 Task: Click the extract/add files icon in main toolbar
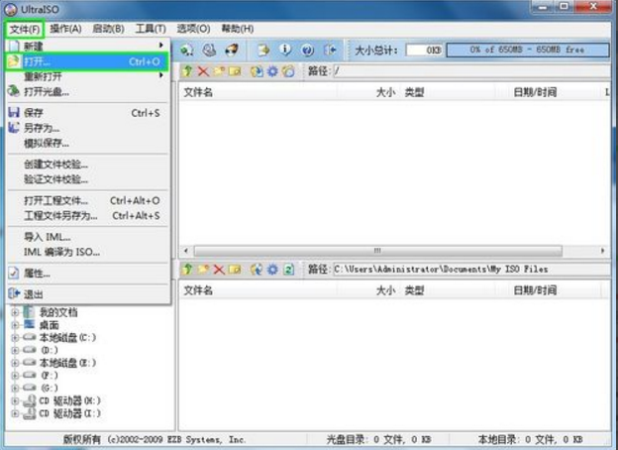263,51
